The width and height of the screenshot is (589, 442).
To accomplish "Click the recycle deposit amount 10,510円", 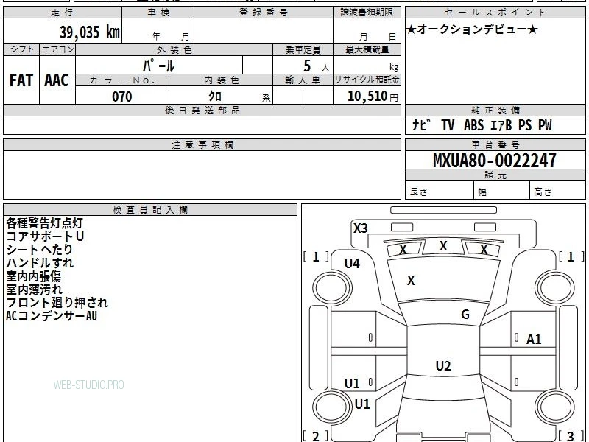I will tap(373, 97).
